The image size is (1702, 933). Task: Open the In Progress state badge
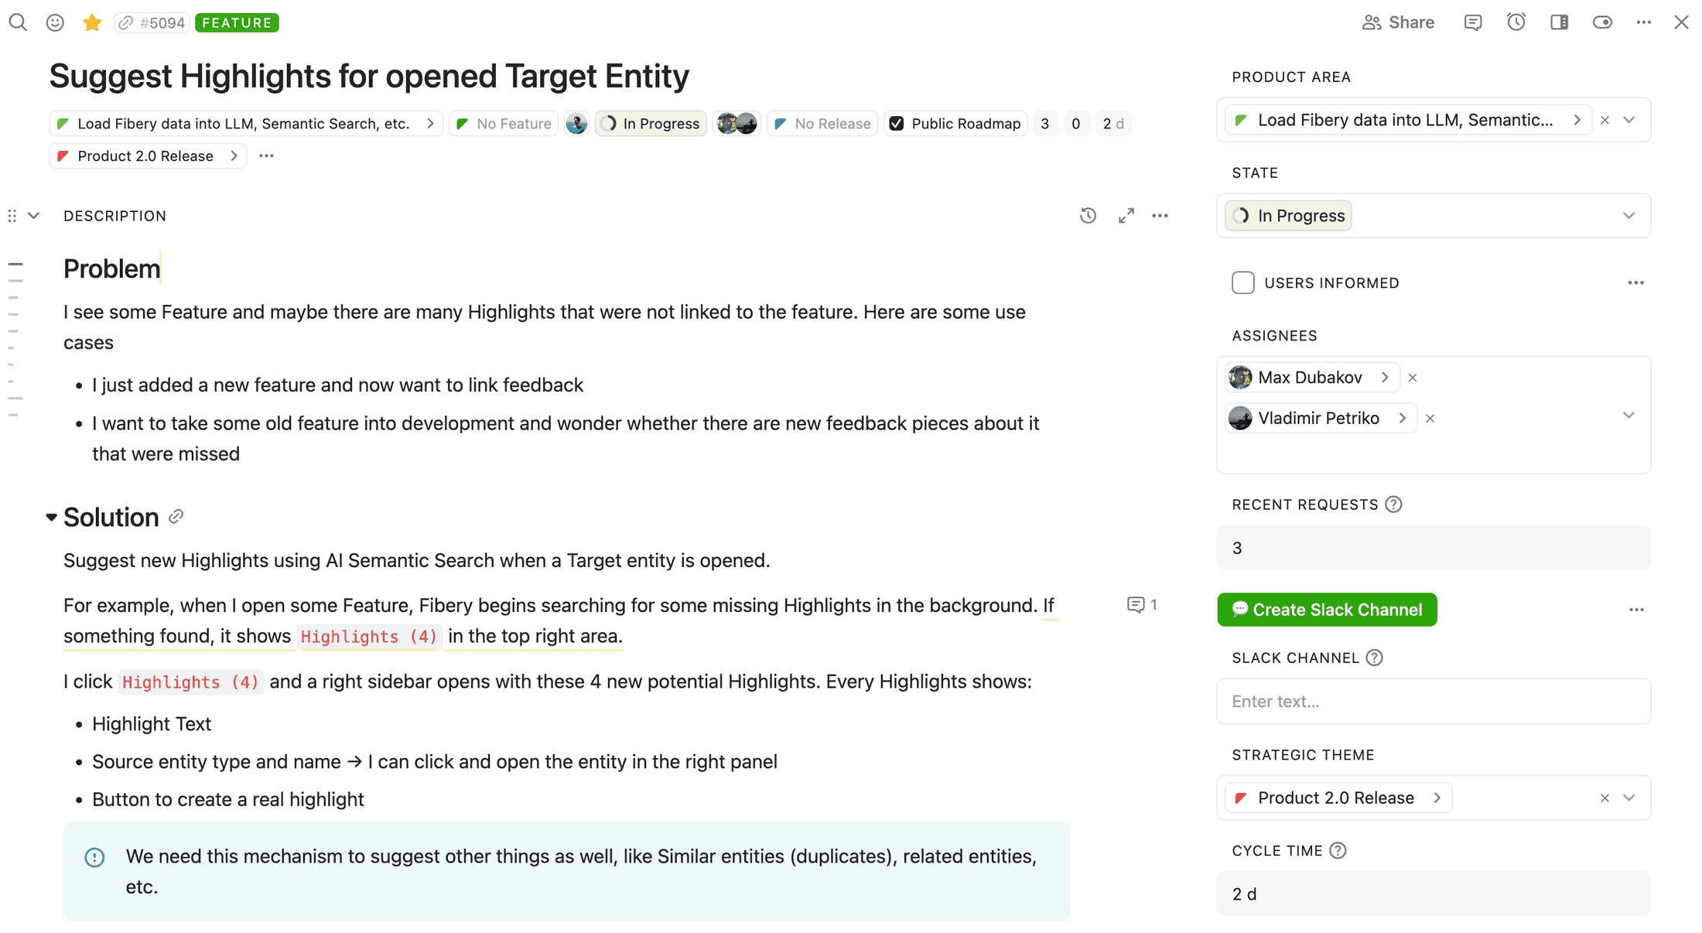651,123
